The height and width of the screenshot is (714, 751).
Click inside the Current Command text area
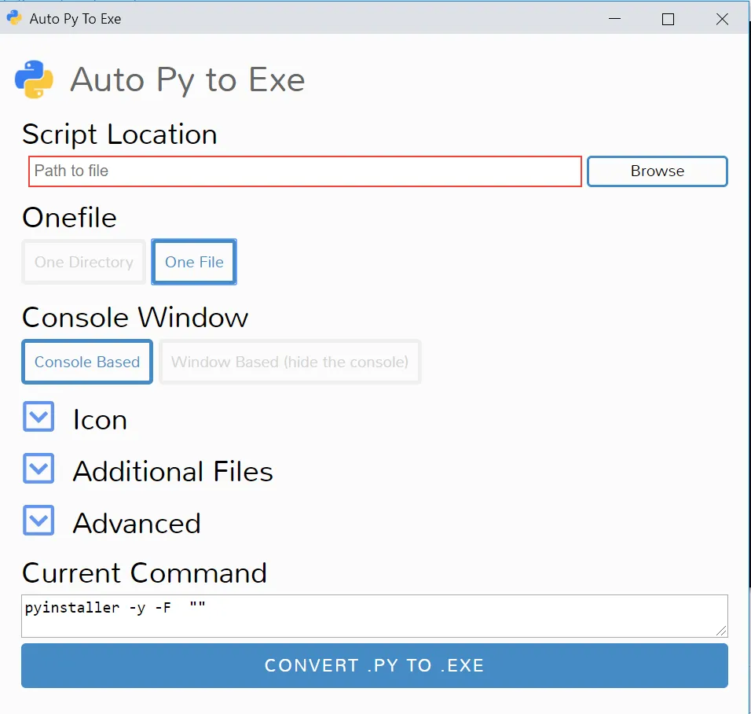click(x=375, y=616)
